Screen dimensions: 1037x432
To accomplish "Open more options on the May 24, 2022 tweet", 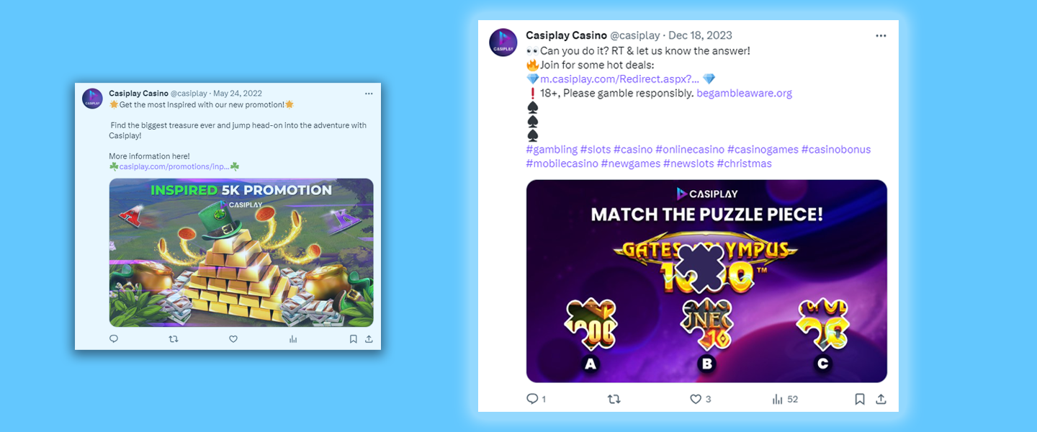I will [369, 94].
